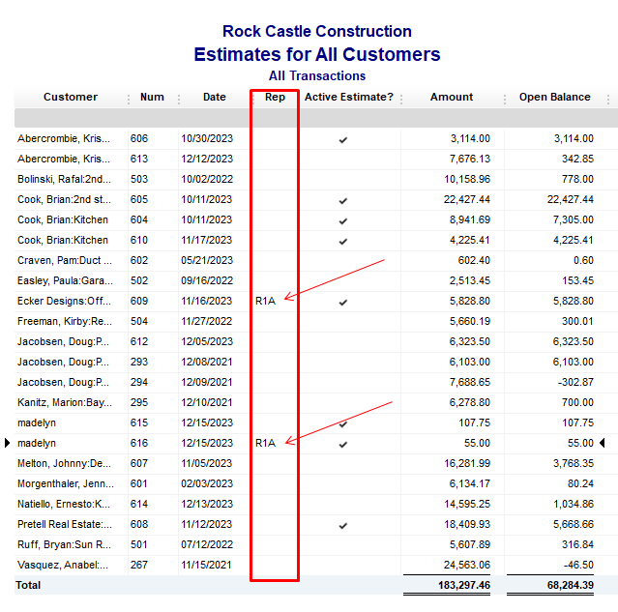Select customer Easley, Paula:Gara...
The image size is (618, 612).
65,280
